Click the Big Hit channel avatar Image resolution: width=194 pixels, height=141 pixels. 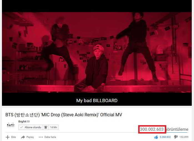[11, 125]
